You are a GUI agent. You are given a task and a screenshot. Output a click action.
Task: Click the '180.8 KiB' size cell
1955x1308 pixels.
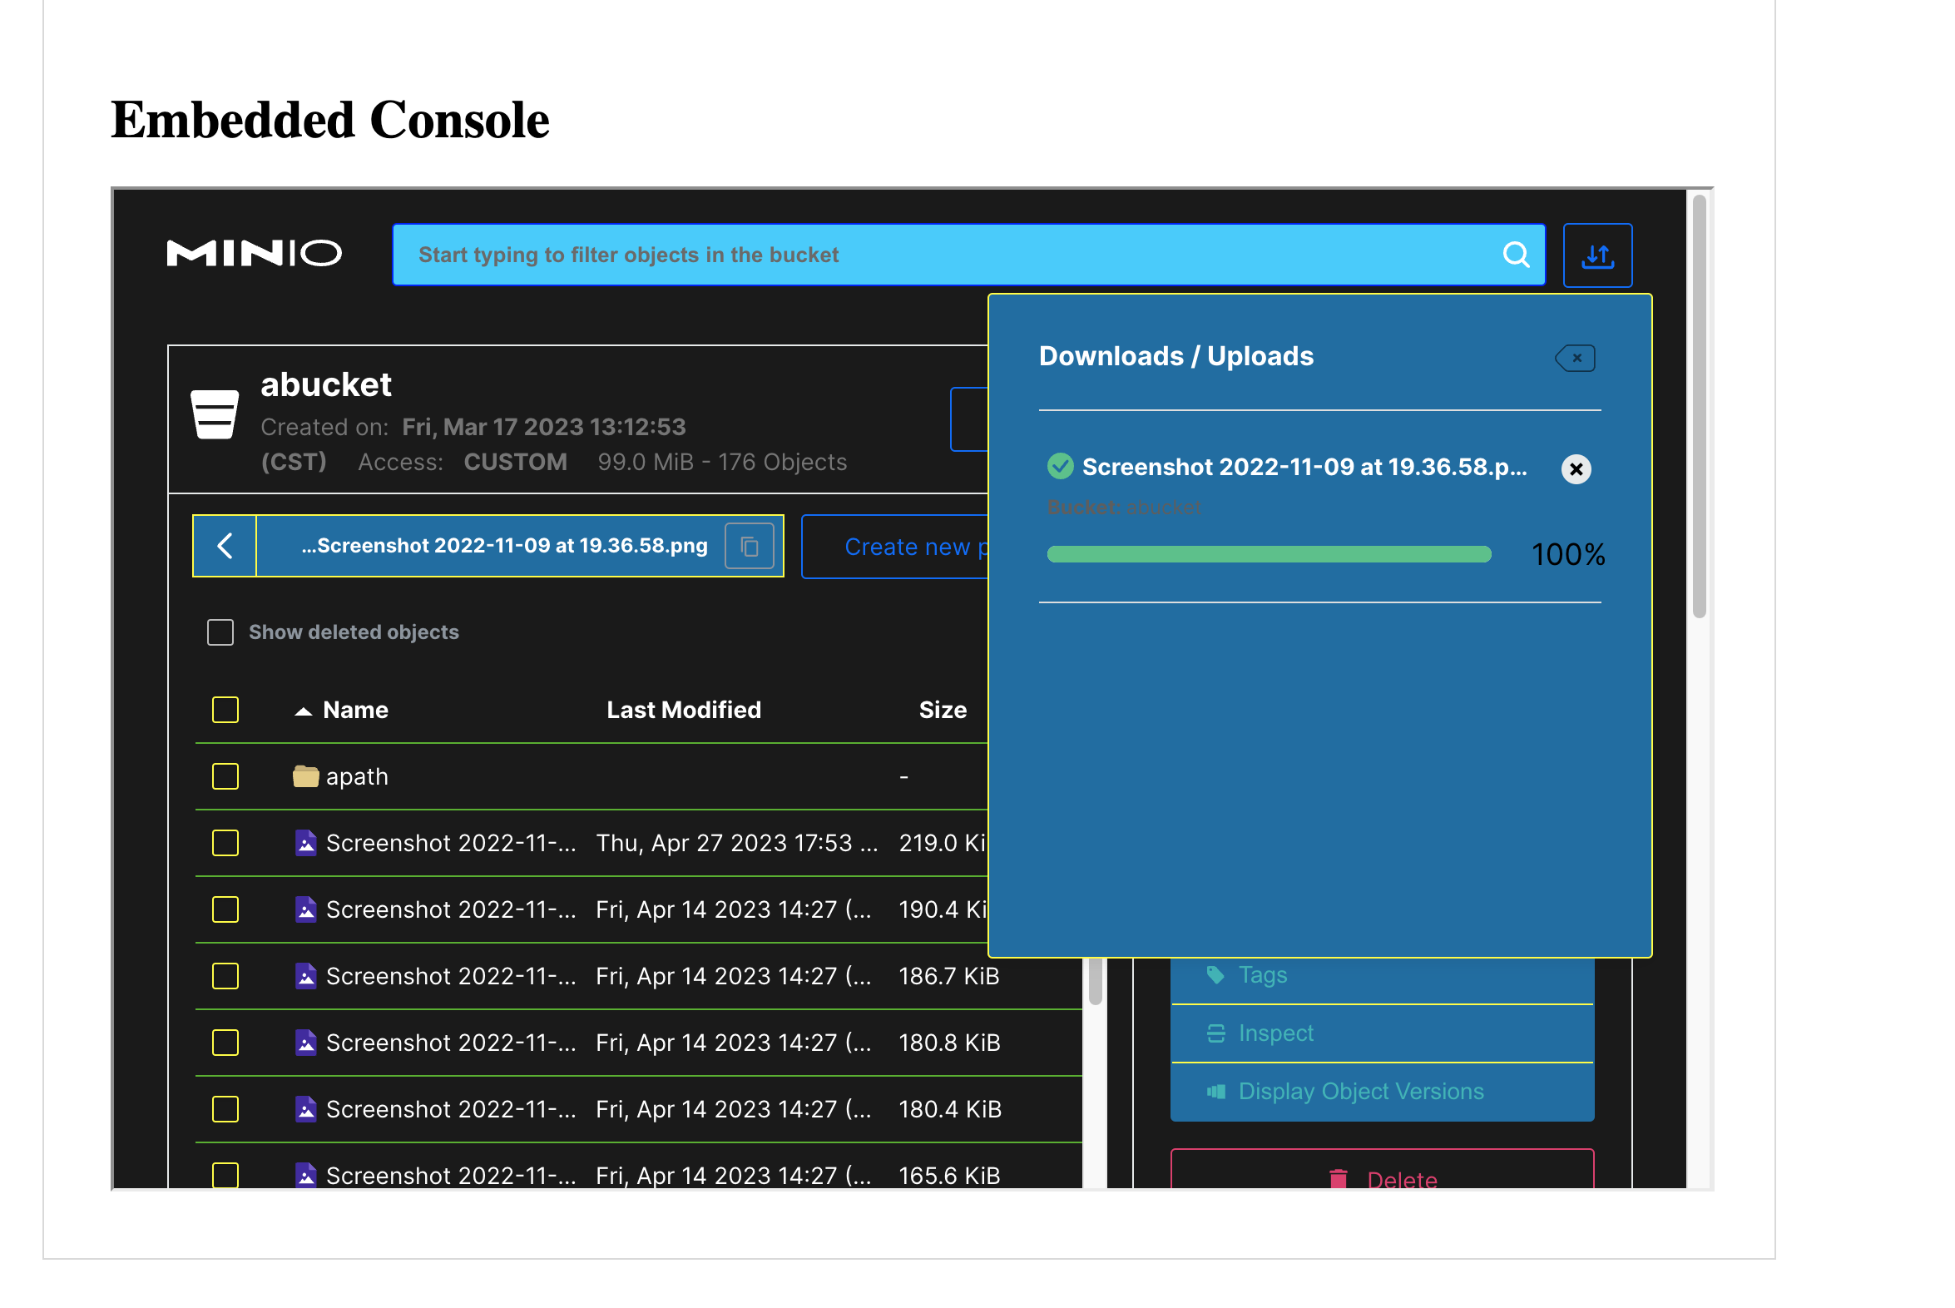pyautogui.click(x=949, y=1043)
